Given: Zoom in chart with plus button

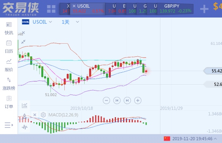Looking at the screenshot, I should coord(138,100).
